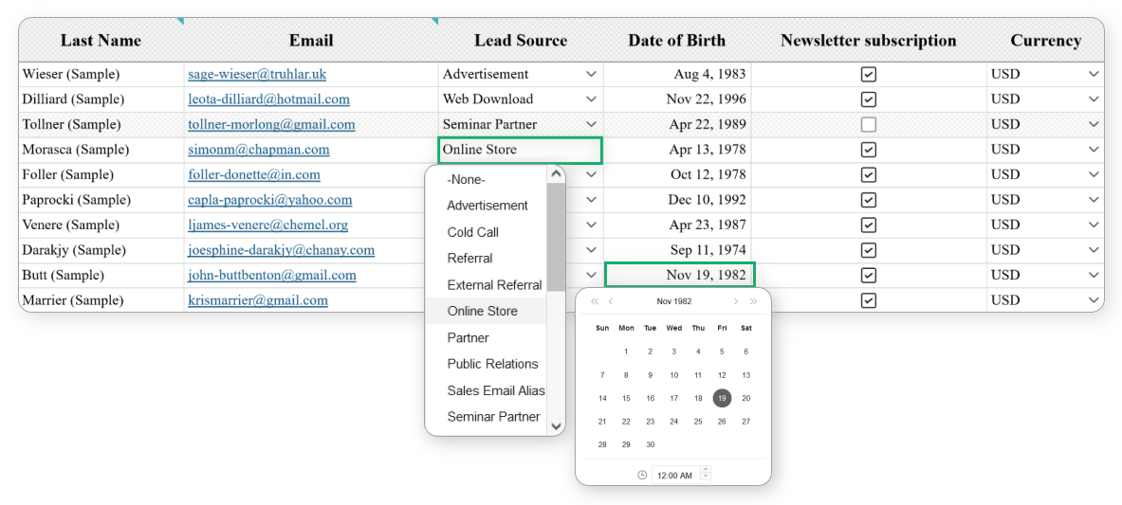
Task: Open Lead Source dropdown for Seminar Partner row
Action: click(591, 124)
